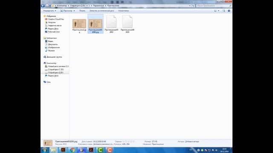Open Старый диск C (D:)
Image resolution: width=273 pixels, height=153 pixels.
click(56, 69)
